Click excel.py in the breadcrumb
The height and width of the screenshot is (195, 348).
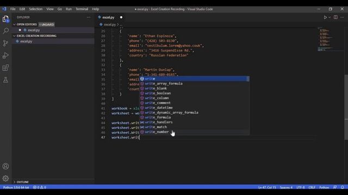pyautogui.click(x=110, y=24)
